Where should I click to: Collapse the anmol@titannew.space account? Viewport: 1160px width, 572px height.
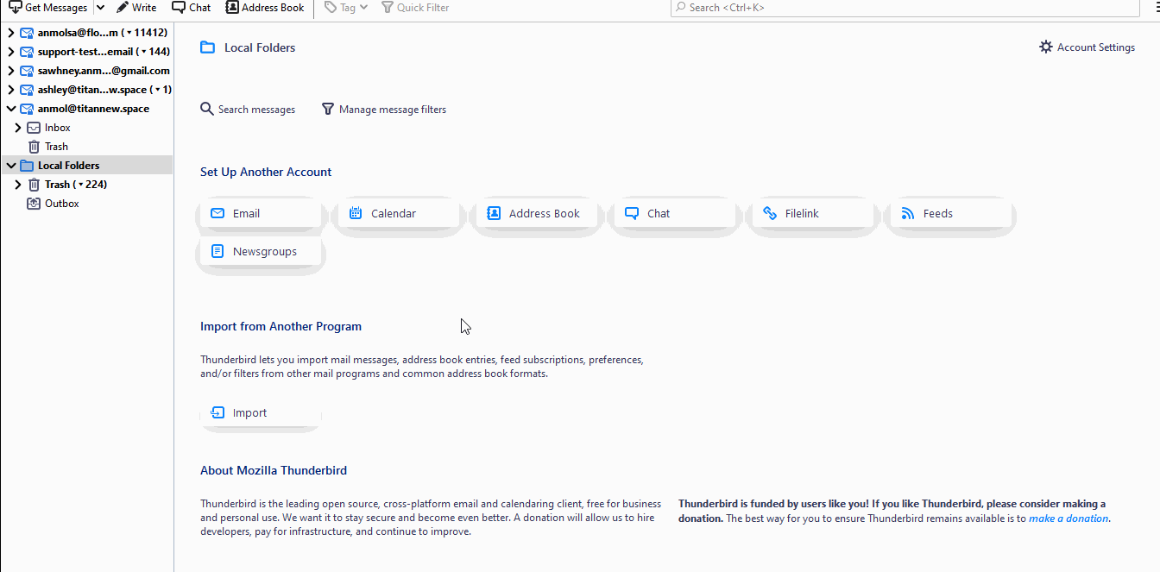(11, 109)
